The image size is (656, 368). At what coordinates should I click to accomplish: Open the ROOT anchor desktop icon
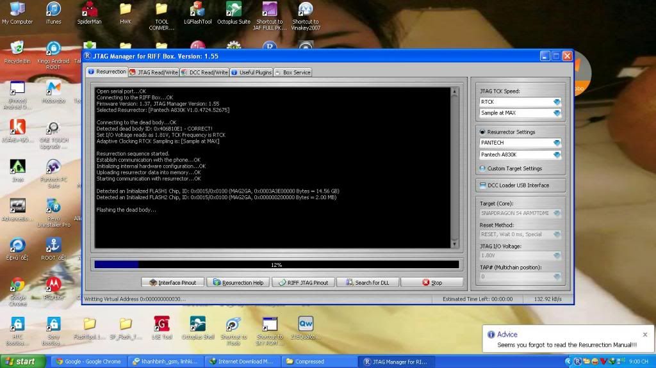[53, 249]
